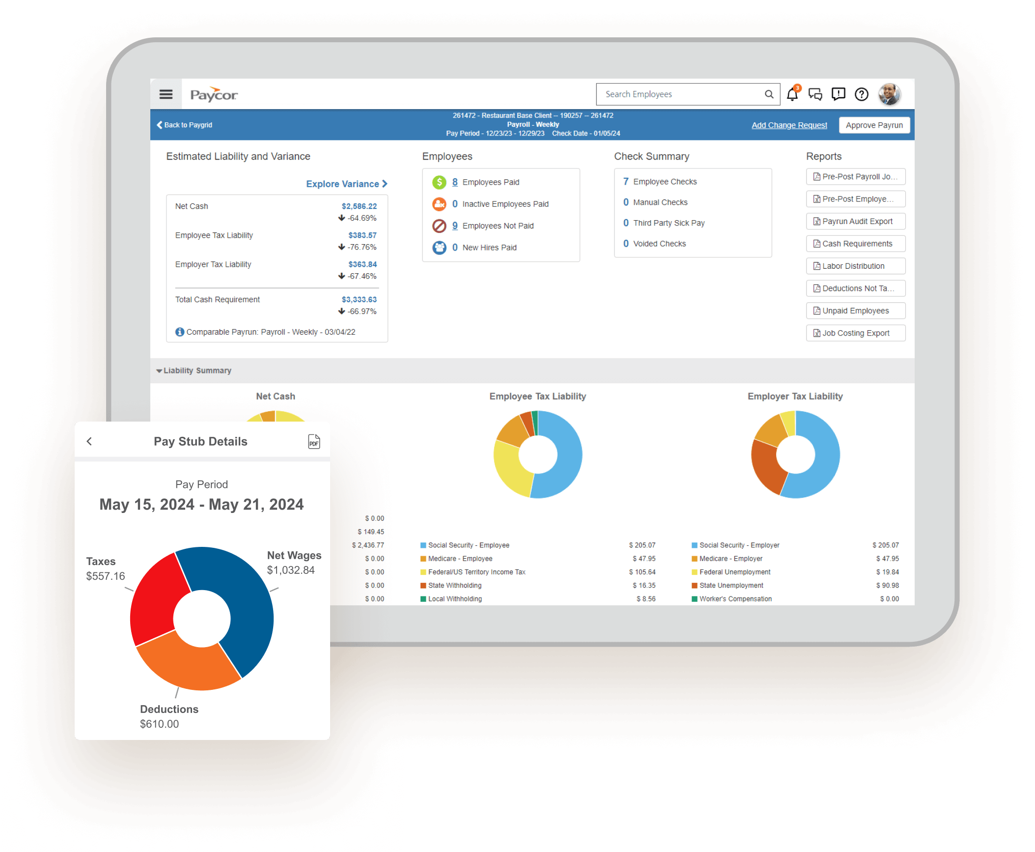The width and height of the screenshot is (1035, 852).
Task: Download the pay stub PDF
Action: point(314,442)
